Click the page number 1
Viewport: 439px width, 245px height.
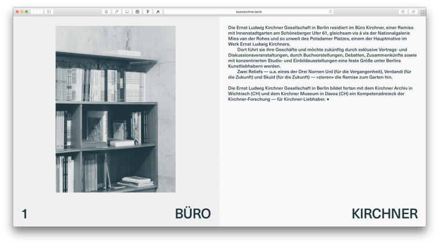pos(24,214)
